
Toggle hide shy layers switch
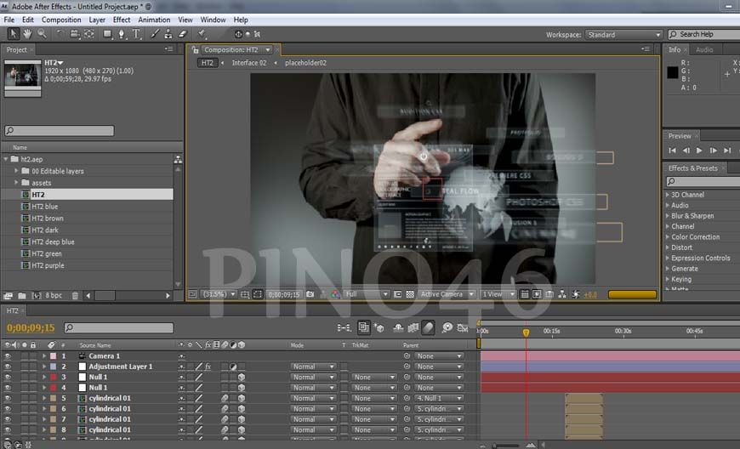pos(398,327)
